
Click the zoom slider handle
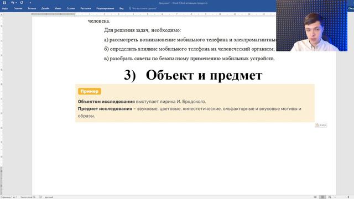click(348, 197)
